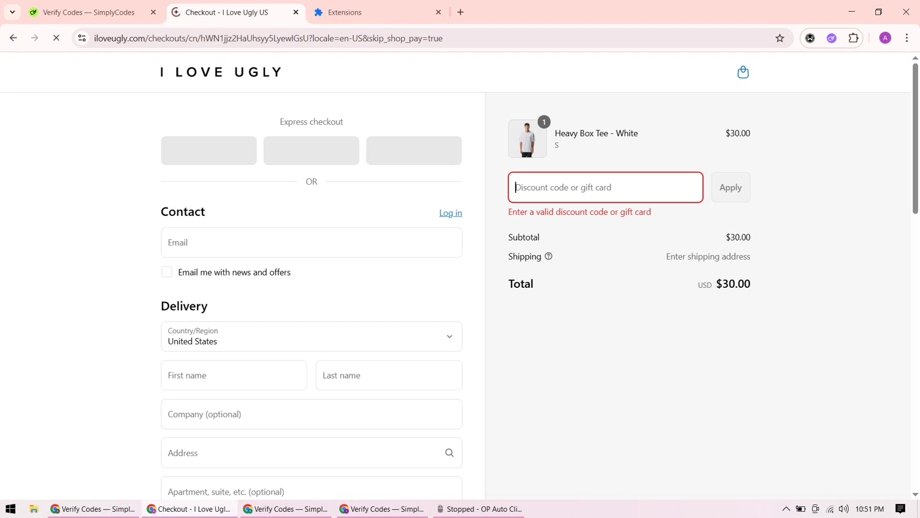
Task: Click the page vertical scrollbar
Action: tap(915, 138)
